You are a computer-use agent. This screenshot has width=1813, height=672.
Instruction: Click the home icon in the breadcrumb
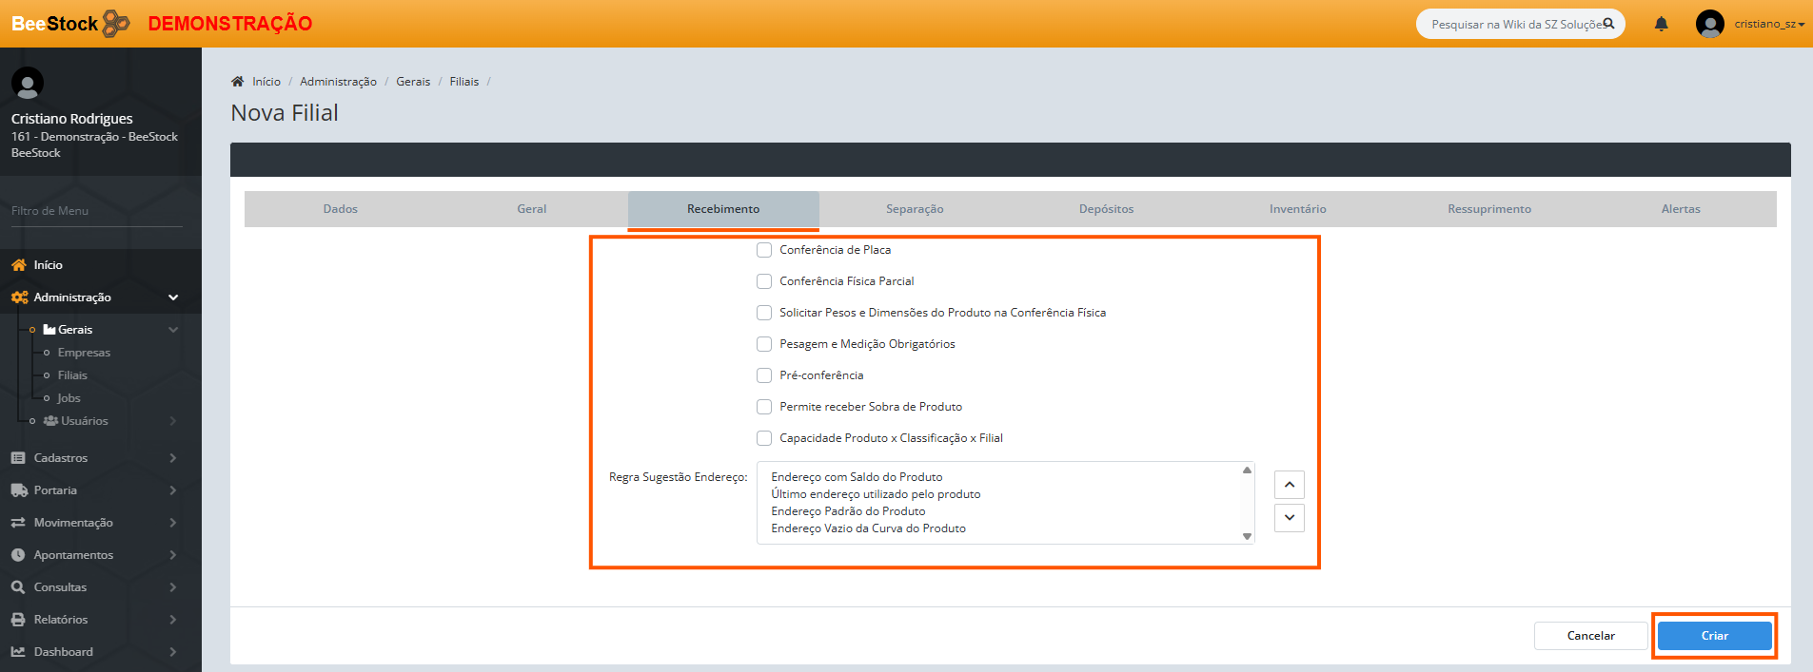coord(238,82)
